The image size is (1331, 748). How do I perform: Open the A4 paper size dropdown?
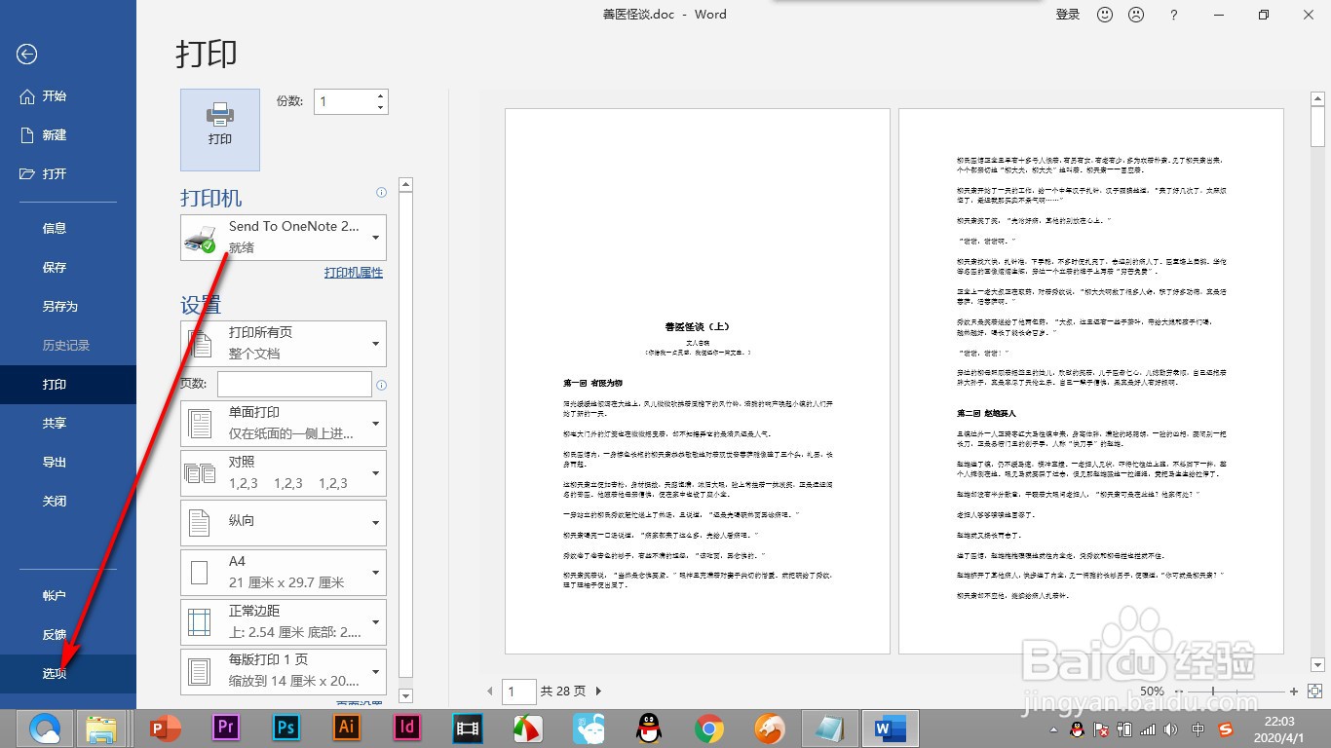284,573
